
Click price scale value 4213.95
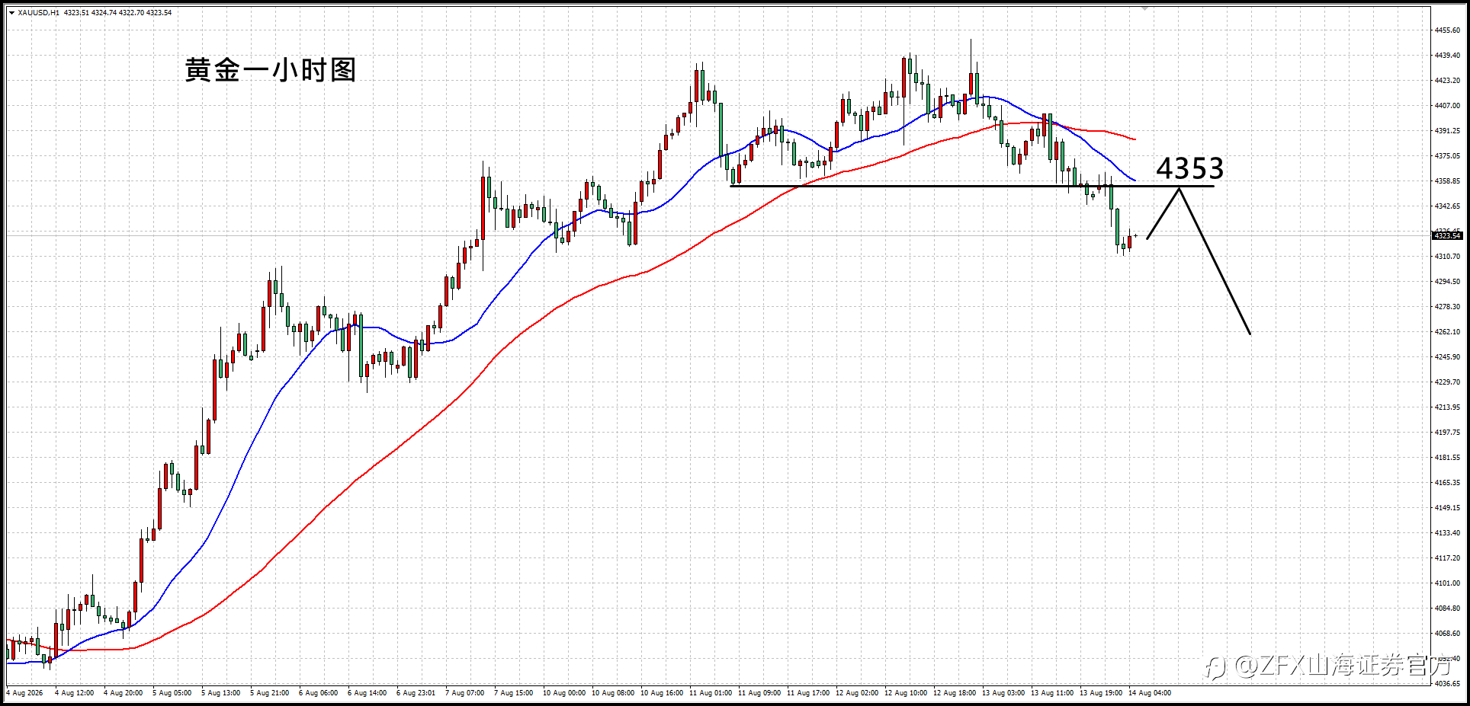click(x=1447, y=407)
